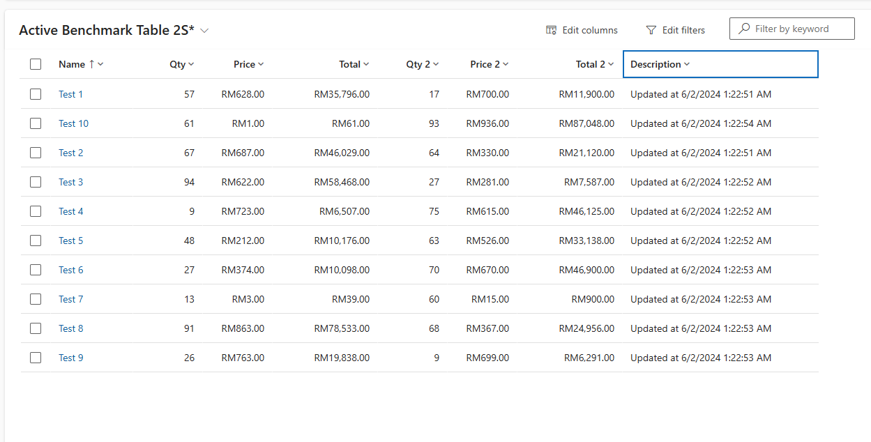The width and height of the screenshot is (871, 442).
Task: Click the RM87,048.00 Total 2 value
Action: coord(586,123)
